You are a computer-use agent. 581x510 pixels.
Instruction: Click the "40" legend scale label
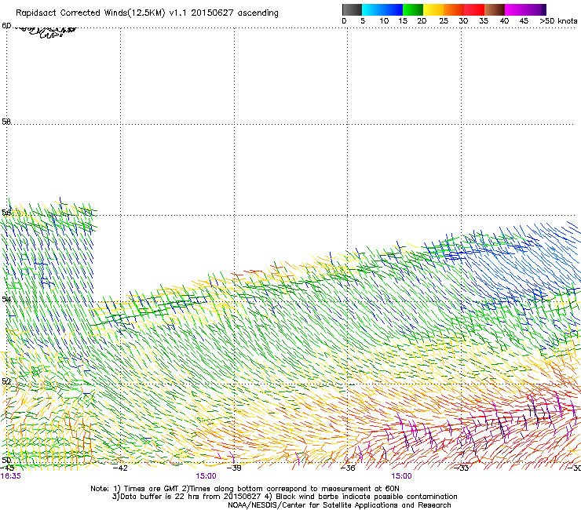coord(504,21)
